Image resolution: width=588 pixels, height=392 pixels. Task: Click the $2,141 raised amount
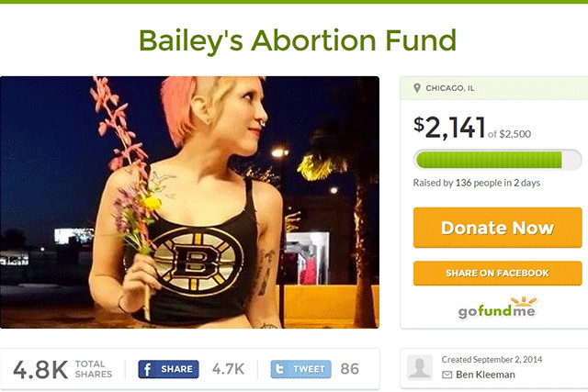449,128
